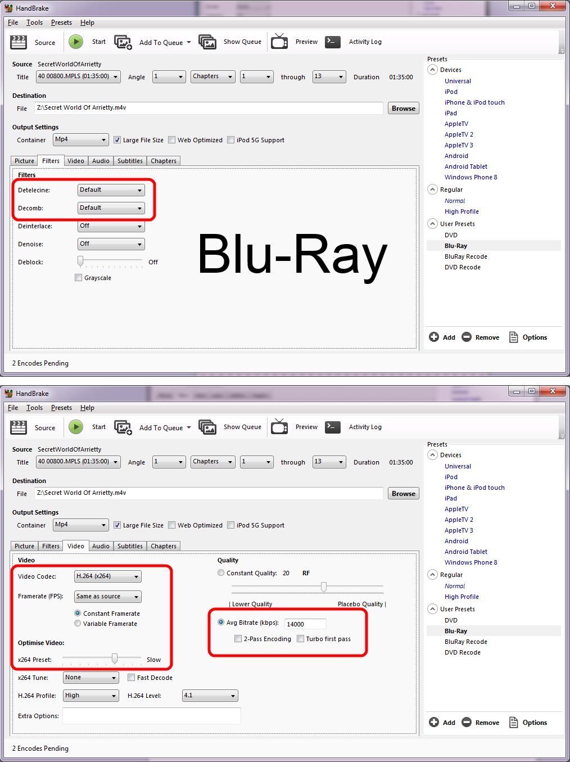Image resolution: width=570 pixels, height=762 pixels.
Task: Open Tools menu in top window
Action: pos(34,22)
